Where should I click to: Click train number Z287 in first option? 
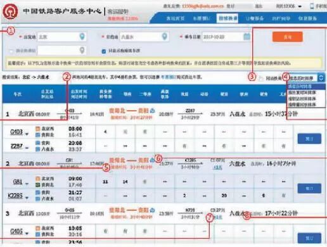click(x=16, y=146)
